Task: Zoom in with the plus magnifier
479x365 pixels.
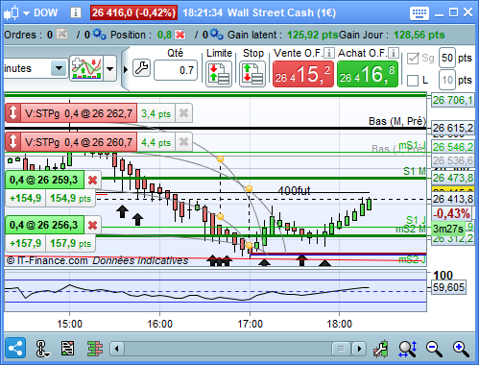Action: coord(461,349)
